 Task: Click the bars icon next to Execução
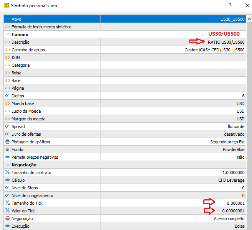point(7,226)
